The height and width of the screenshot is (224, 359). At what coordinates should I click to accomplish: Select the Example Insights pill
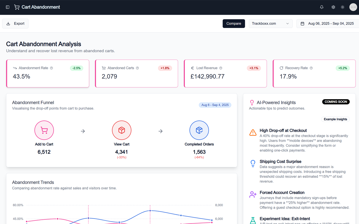pyautogui.click(x=335, y=119)
